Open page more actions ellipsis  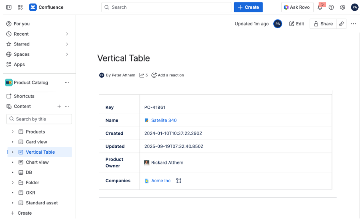353,24
